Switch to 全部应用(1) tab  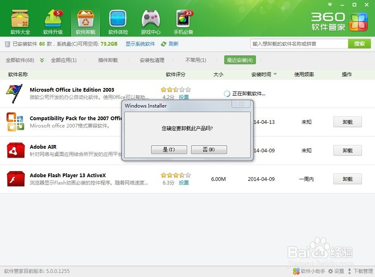click(64, 60)
